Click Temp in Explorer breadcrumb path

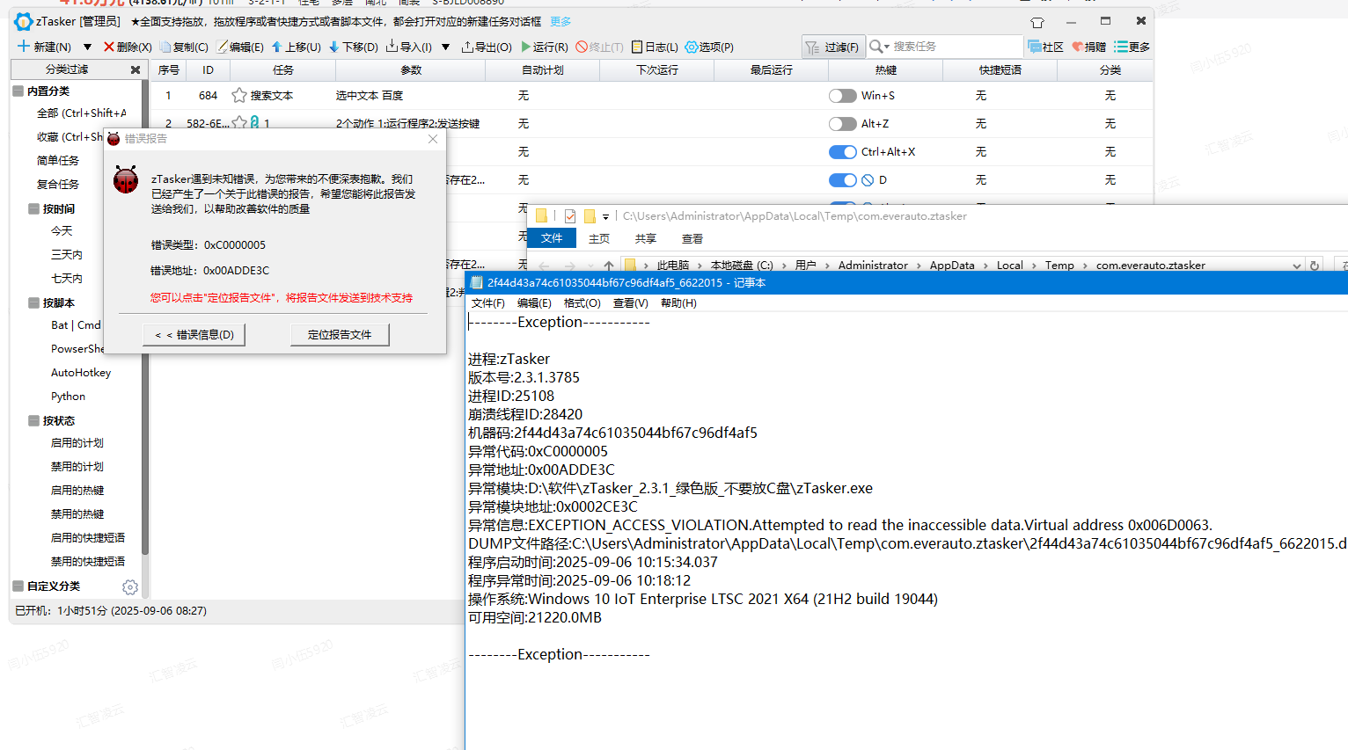tap(1059, 266)
